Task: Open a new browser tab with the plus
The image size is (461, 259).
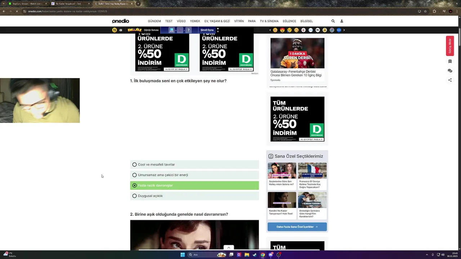Action: [138, 4]
